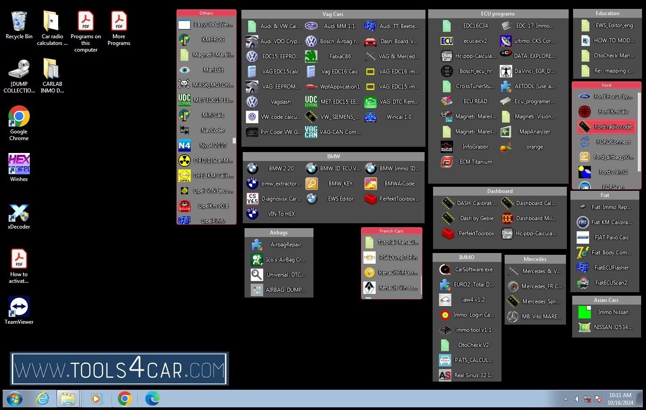This screenshot has width=646, height=410.
Task: Click the Dashboard fence title
Action: (x=500, y=191)
